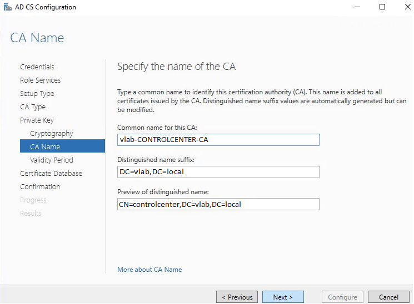414x304 pixels.
Task: Maximize the AD CS Configuration window
Action: (382, 7)
